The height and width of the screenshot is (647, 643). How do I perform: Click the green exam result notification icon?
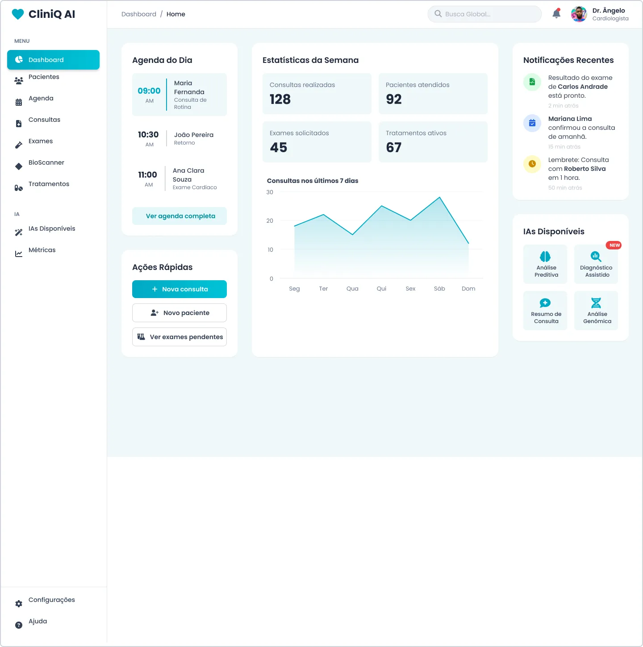[x=532, y=82]
